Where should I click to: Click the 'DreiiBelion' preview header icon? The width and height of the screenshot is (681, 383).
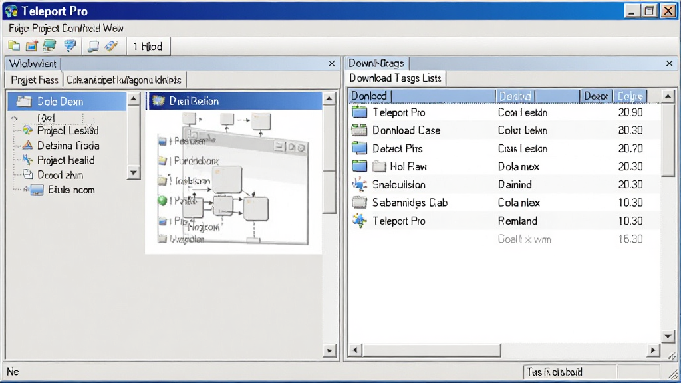coord(158,101)
